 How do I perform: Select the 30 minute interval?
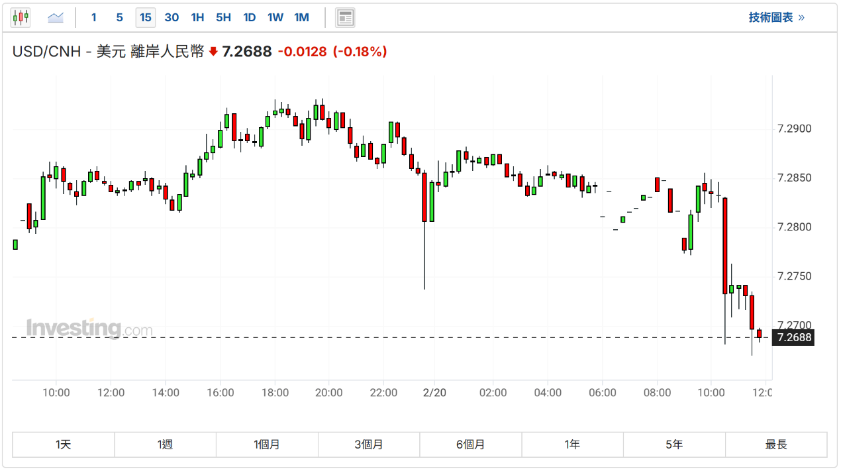[172, 17]
